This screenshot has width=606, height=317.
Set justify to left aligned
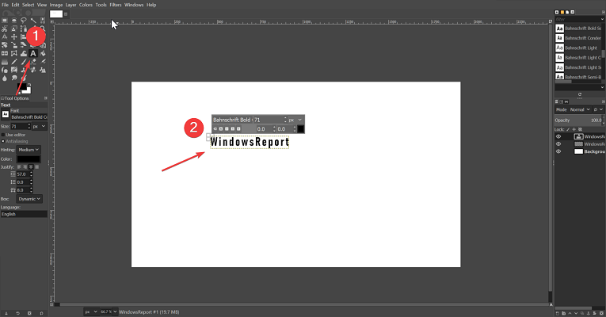[19, 167]
